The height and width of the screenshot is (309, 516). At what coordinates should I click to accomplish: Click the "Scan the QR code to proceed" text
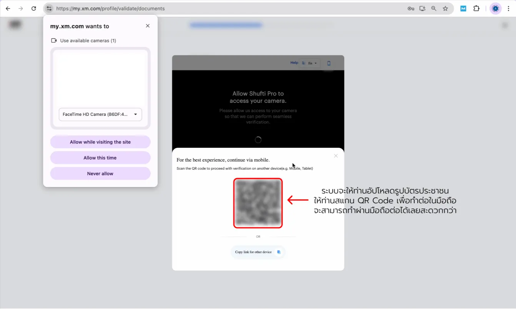coord(245,169)
